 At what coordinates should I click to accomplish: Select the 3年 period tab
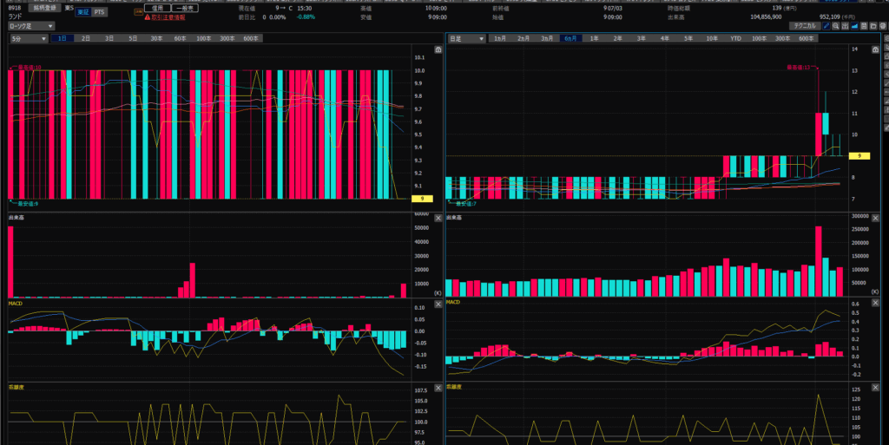[642, 38]
